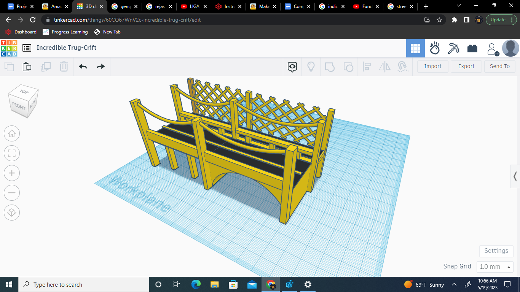Click the TOP face of the view cube
The width and height of the screenshot is (520, 292).
[x=24, y=91]
